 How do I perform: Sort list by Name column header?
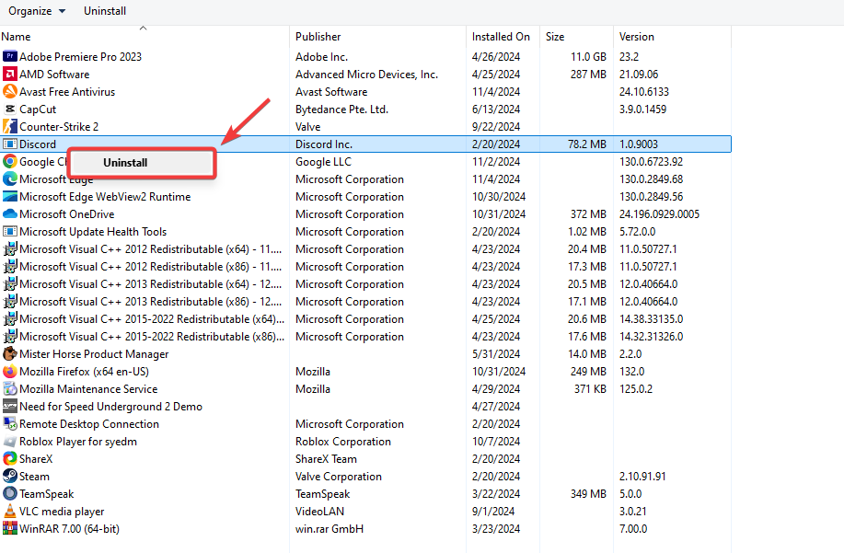pos(17,37)
